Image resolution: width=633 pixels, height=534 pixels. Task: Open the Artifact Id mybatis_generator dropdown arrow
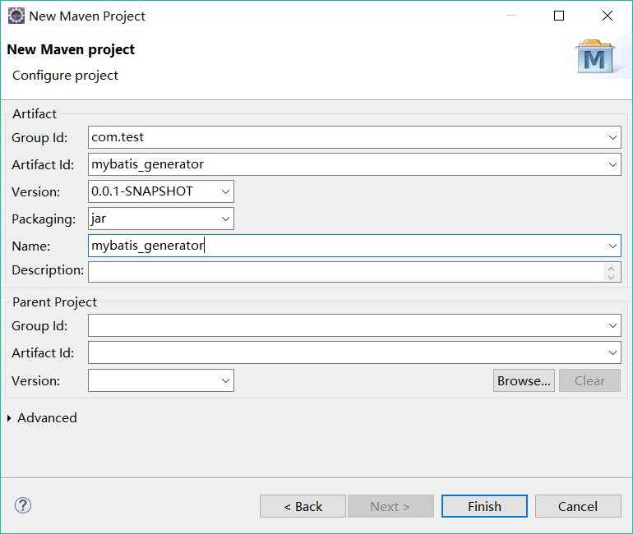tap(612, 164)
